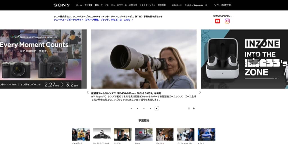Click the lens description paragraph text
The width and height of the screenshot is (288, 145).
coord(144,98)
